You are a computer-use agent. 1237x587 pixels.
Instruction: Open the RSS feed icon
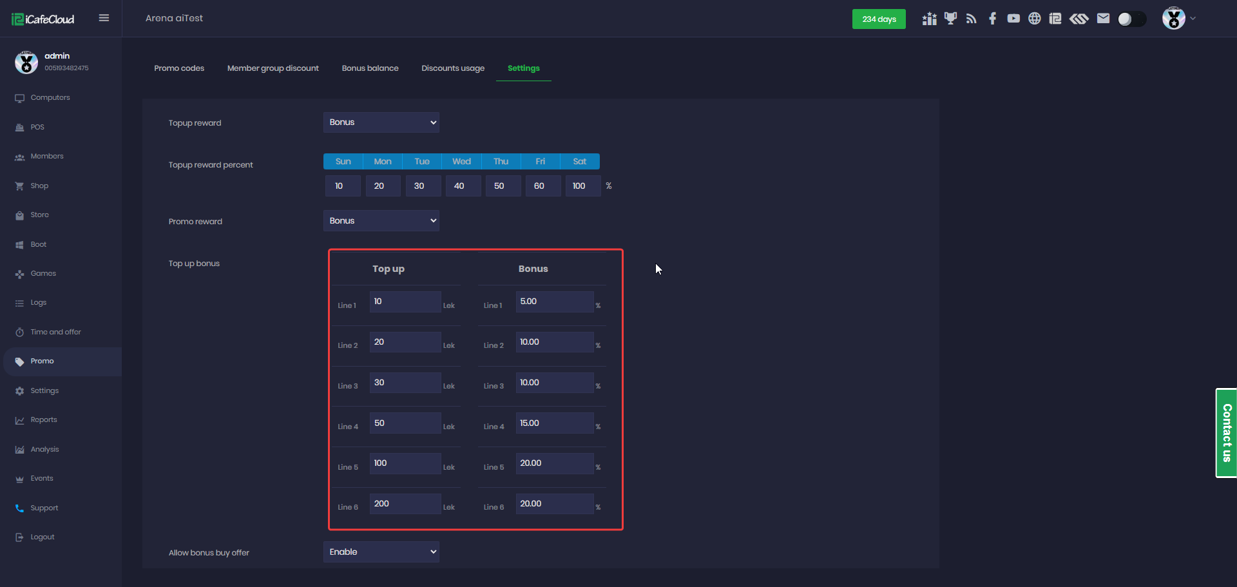972,19
